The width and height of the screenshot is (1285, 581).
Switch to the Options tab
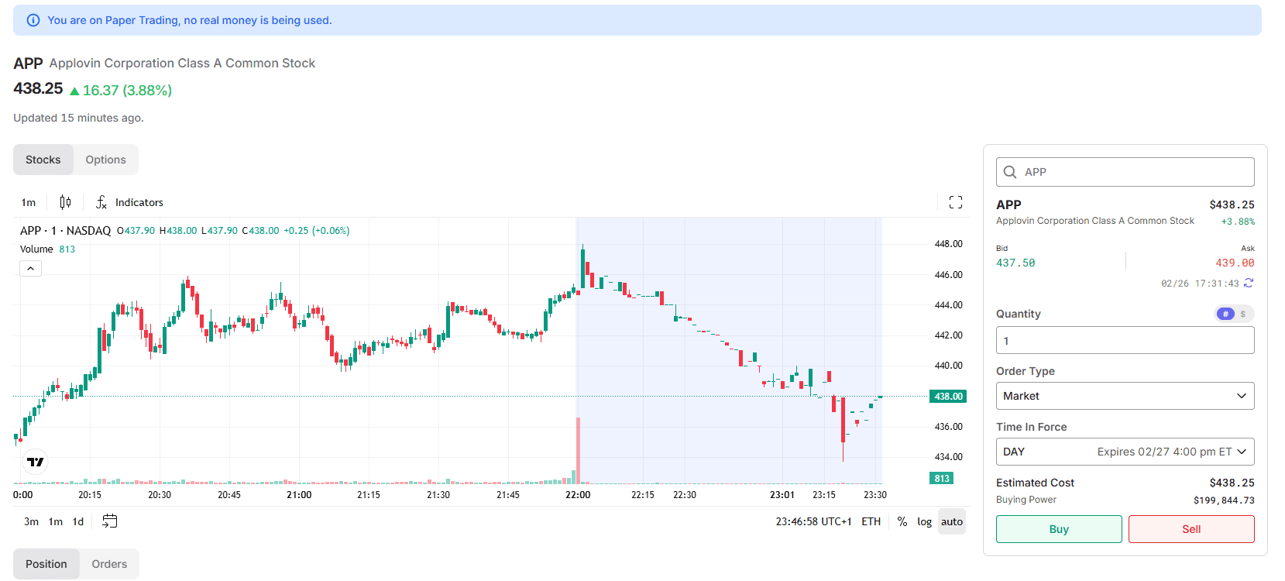click(x=105, y=160)
